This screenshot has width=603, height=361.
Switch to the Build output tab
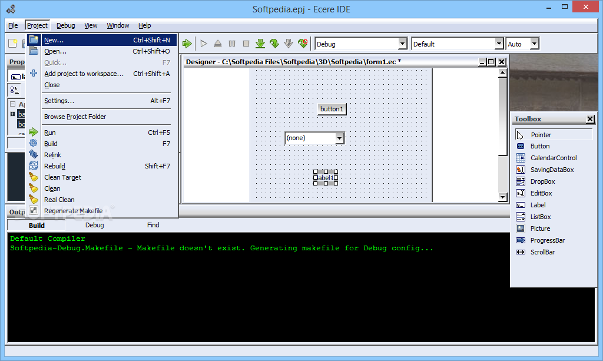tap(37, 226)
